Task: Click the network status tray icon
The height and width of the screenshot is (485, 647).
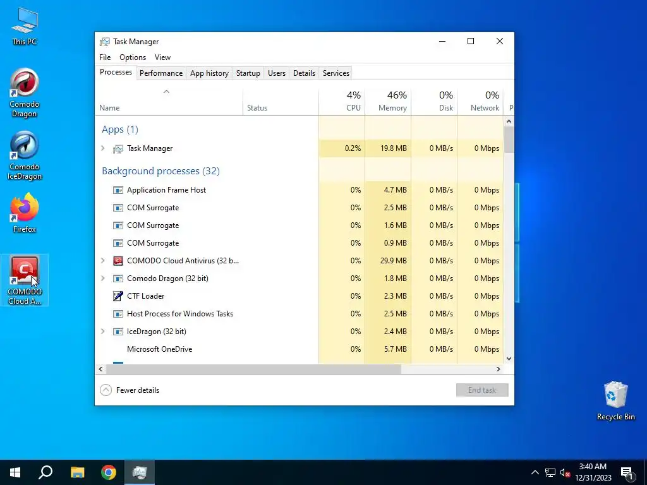Action: pos(550,472)
